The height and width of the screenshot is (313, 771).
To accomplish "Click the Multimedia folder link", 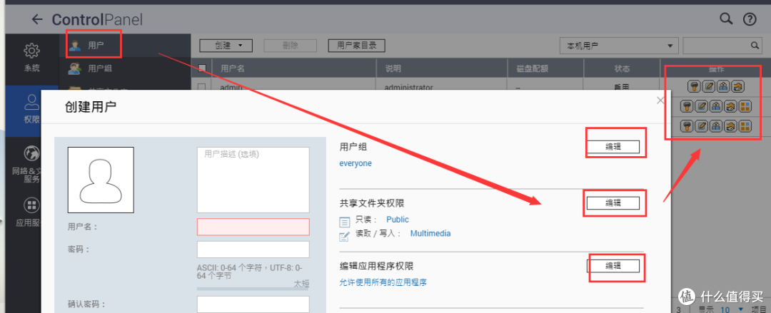I will (430, 233).
